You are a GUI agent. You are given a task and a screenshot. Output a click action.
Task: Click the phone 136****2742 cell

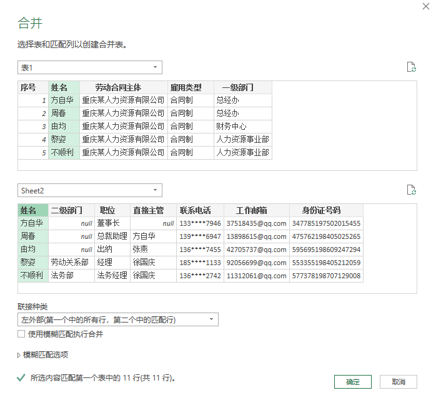[201, 275]
